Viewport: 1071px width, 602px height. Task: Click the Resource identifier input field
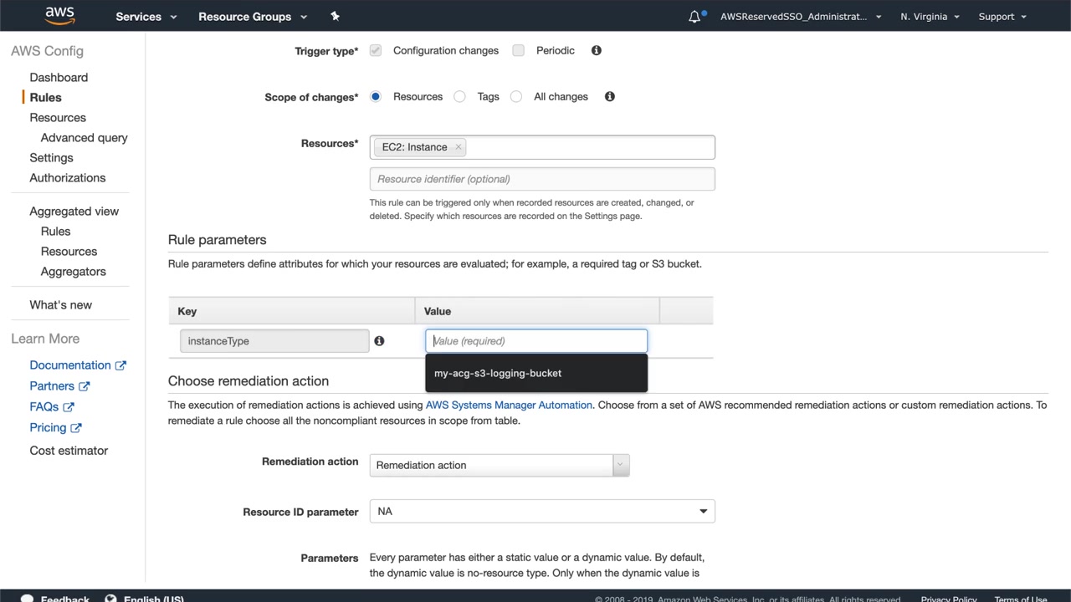tap(542, 179)
